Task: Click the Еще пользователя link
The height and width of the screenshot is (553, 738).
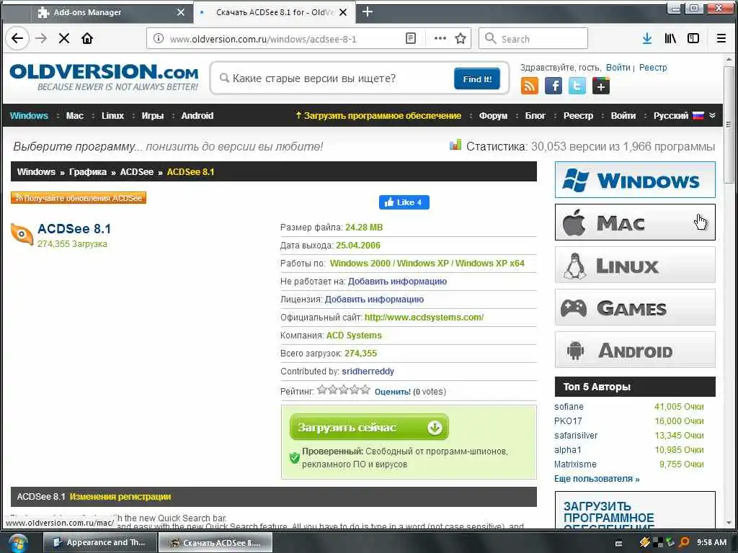Action: click(597, 479)
